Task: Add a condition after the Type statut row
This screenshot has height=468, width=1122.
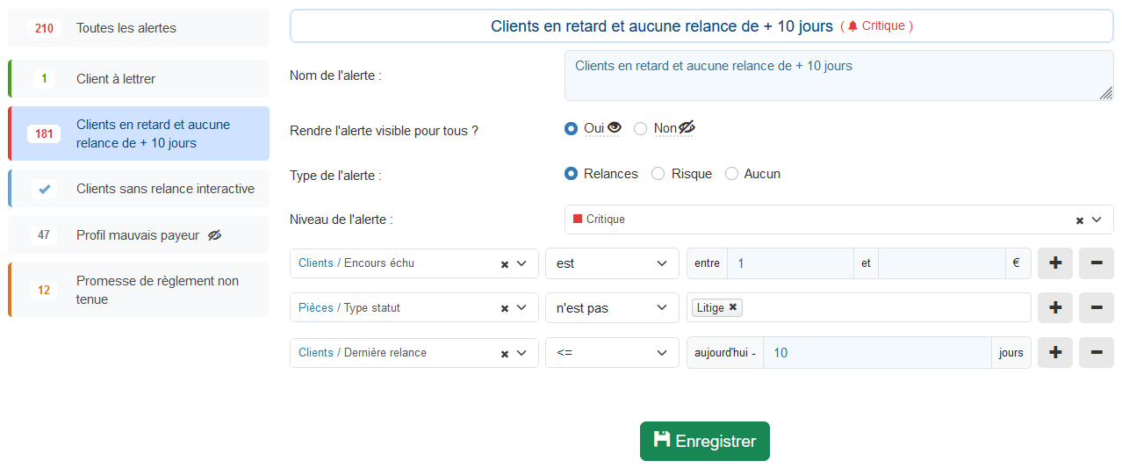Action: tap(1055, 307)
